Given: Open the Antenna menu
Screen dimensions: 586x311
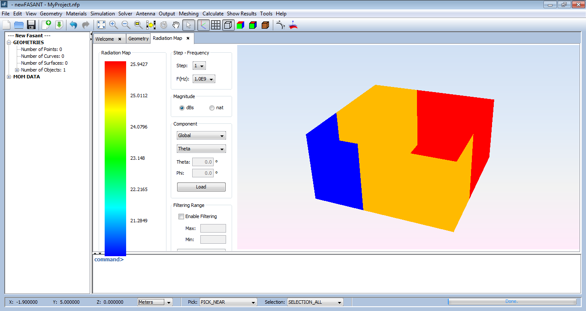Looking at the screenshot, I should pyautogui.click(x=147, y=14).
